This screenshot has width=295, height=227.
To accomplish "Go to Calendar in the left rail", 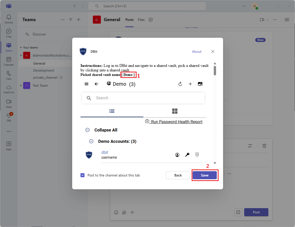I will pyautogui.click(x=9, y=62).
